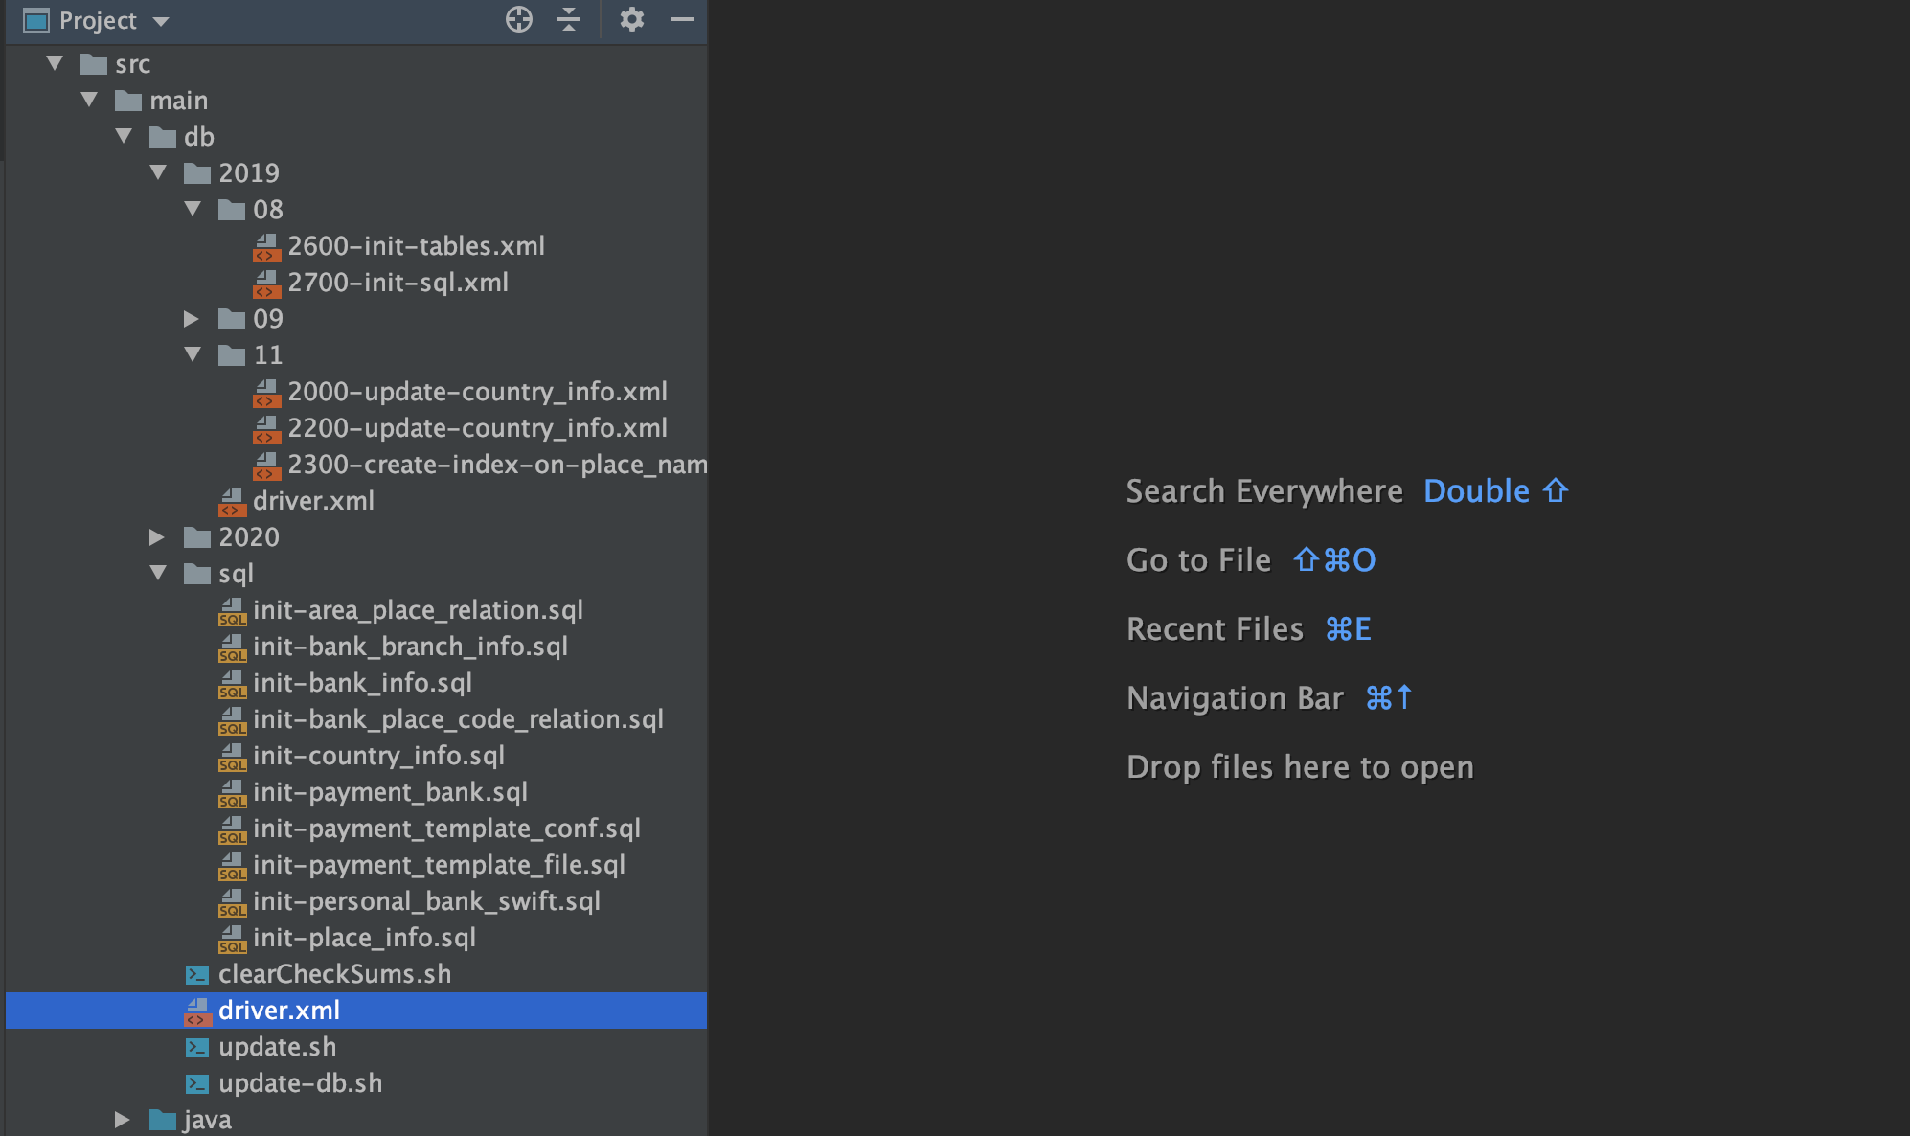Select 2600-init-tables.xml file
Image resolution: width=1910 pixels, height=1136 pixels.
click(416, 246)
